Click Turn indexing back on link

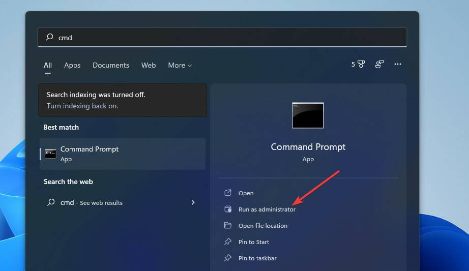point(82,106)
